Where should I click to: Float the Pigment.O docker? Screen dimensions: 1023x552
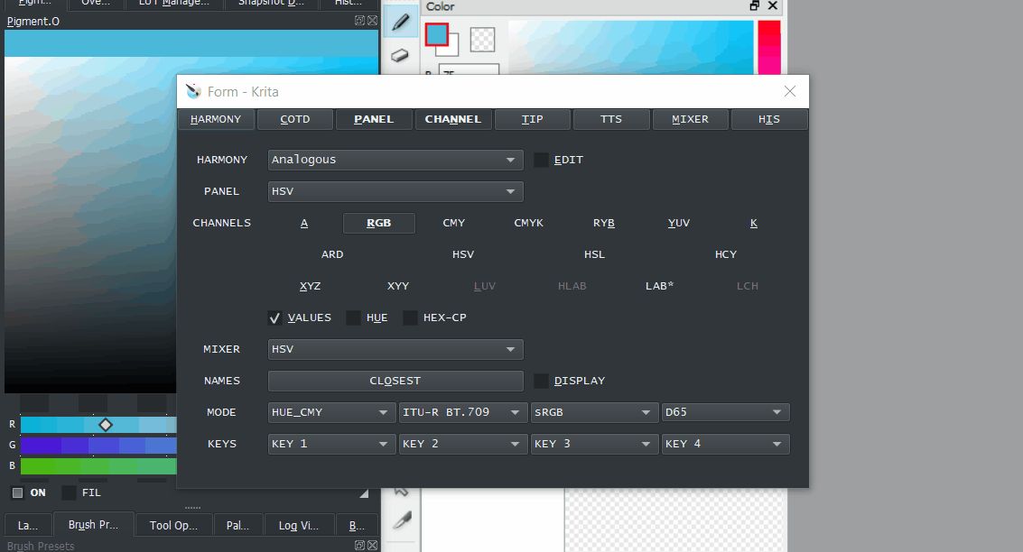coord(359,20)
